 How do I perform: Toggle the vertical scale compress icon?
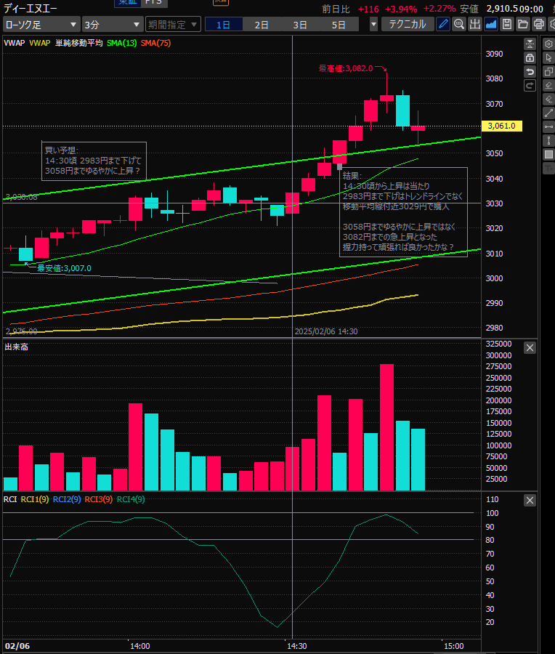tap(530, 44)
